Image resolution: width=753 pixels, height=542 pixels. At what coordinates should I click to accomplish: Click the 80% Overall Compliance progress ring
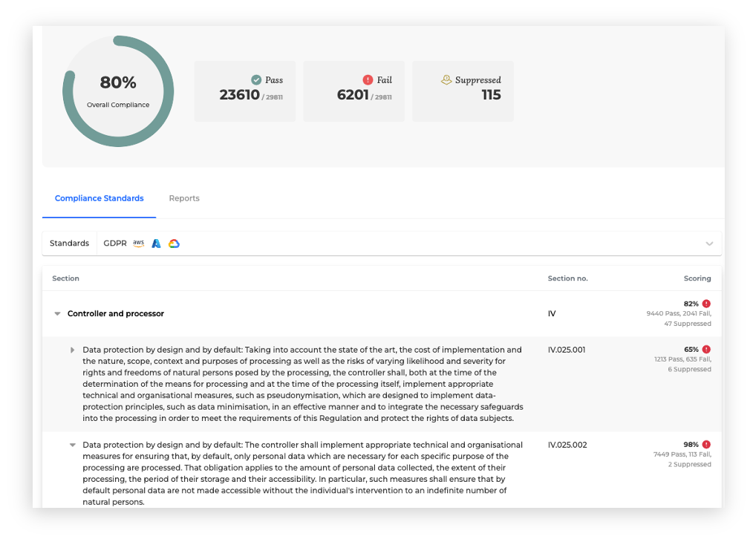pos(118,91)
